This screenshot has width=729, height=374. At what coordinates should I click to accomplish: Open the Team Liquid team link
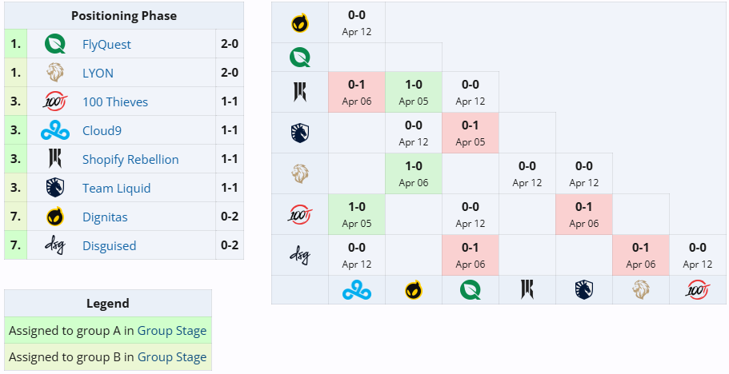tap(116, 189)
